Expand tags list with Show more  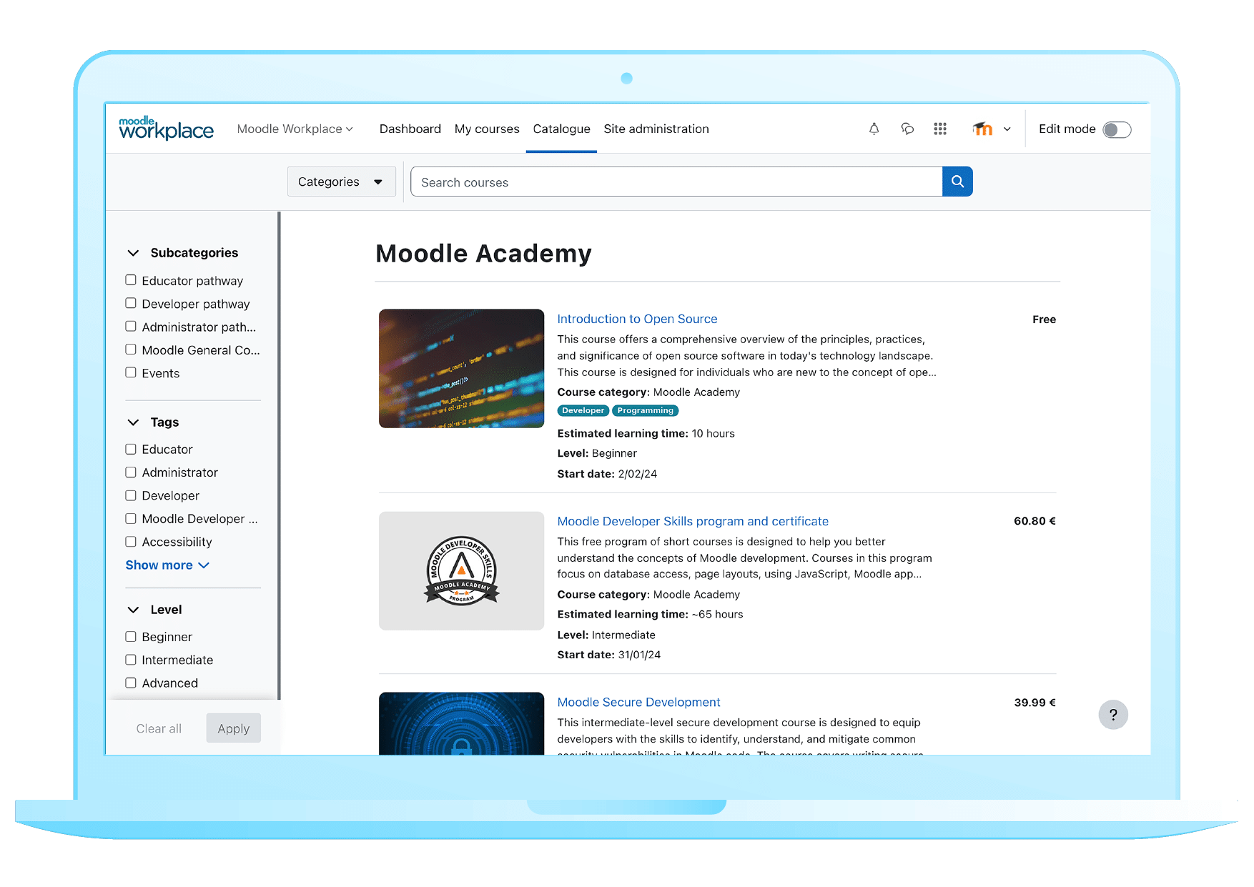[167, 565]
